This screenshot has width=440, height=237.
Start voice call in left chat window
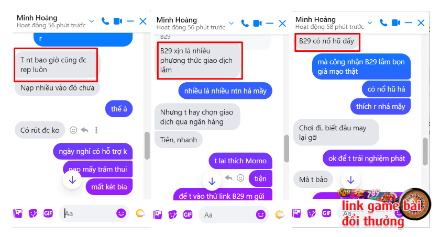[105, 21]
